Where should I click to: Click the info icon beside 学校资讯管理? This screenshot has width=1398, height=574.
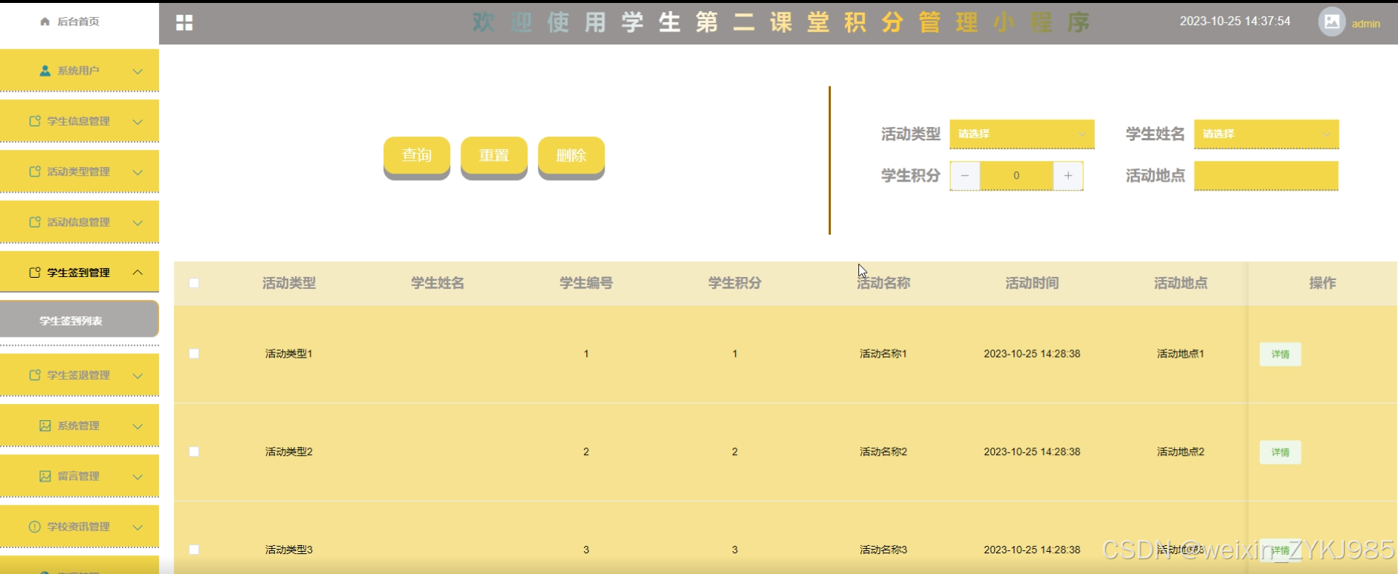pos(35,527)
